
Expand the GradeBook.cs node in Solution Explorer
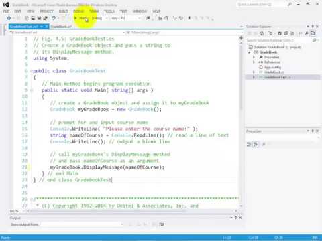point(254,72)
